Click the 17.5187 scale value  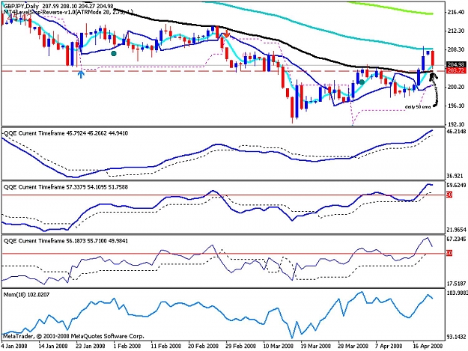[456, 284]
